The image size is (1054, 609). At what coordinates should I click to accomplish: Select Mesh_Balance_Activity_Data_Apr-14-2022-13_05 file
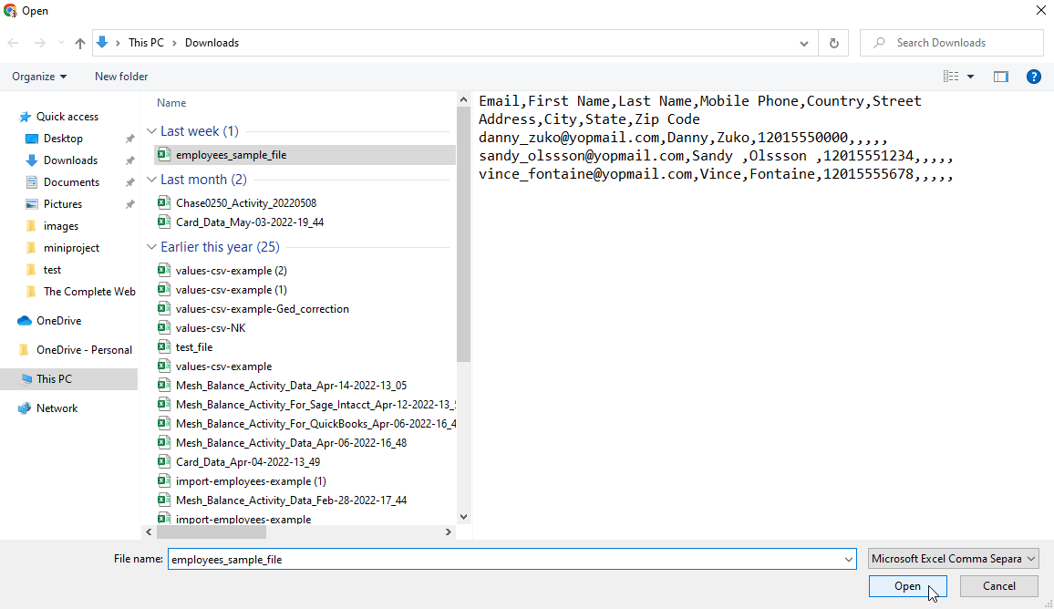(291, 385)
